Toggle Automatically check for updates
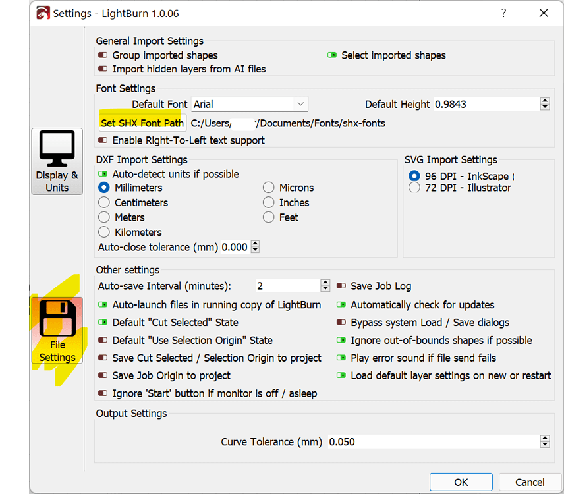Screen dimensions: 564x494 341,305
